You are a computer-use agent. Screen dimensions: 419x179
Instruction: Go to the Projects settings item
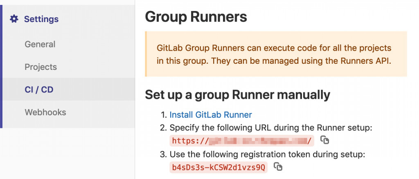click(41, 67)
